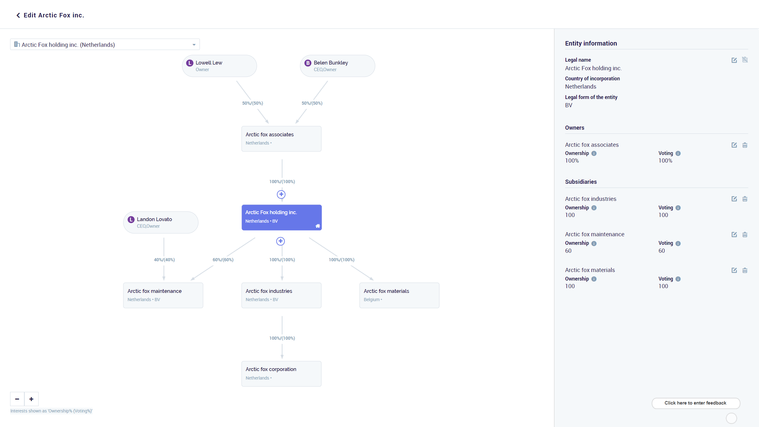Viewport: 759px width, 427px height.
Task: Open the Ownership info tooltip for Arctic fox associates
Action: click(x=594, y=153)
